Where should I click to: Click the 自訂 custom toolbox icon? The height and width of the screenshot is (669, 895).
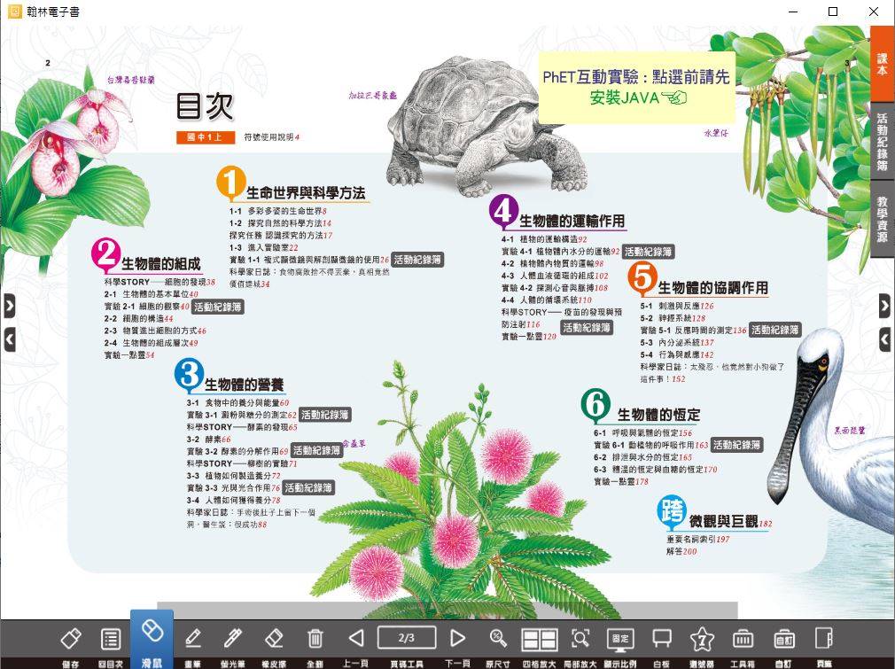click(784, 639)
